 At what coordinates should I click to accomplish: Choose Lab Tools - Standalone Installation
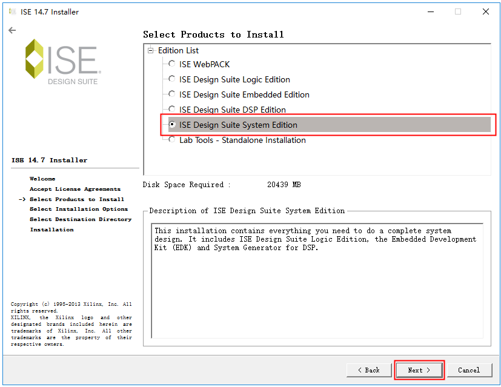(173, 140)
